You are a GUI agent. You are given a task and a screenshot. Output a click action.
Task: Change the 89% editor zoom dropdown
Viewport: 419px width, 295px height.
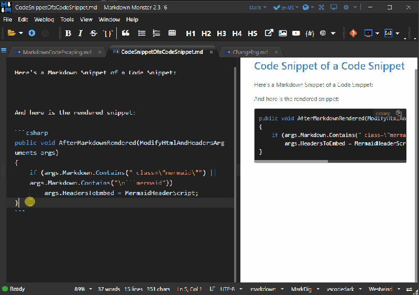coord(83,289)
